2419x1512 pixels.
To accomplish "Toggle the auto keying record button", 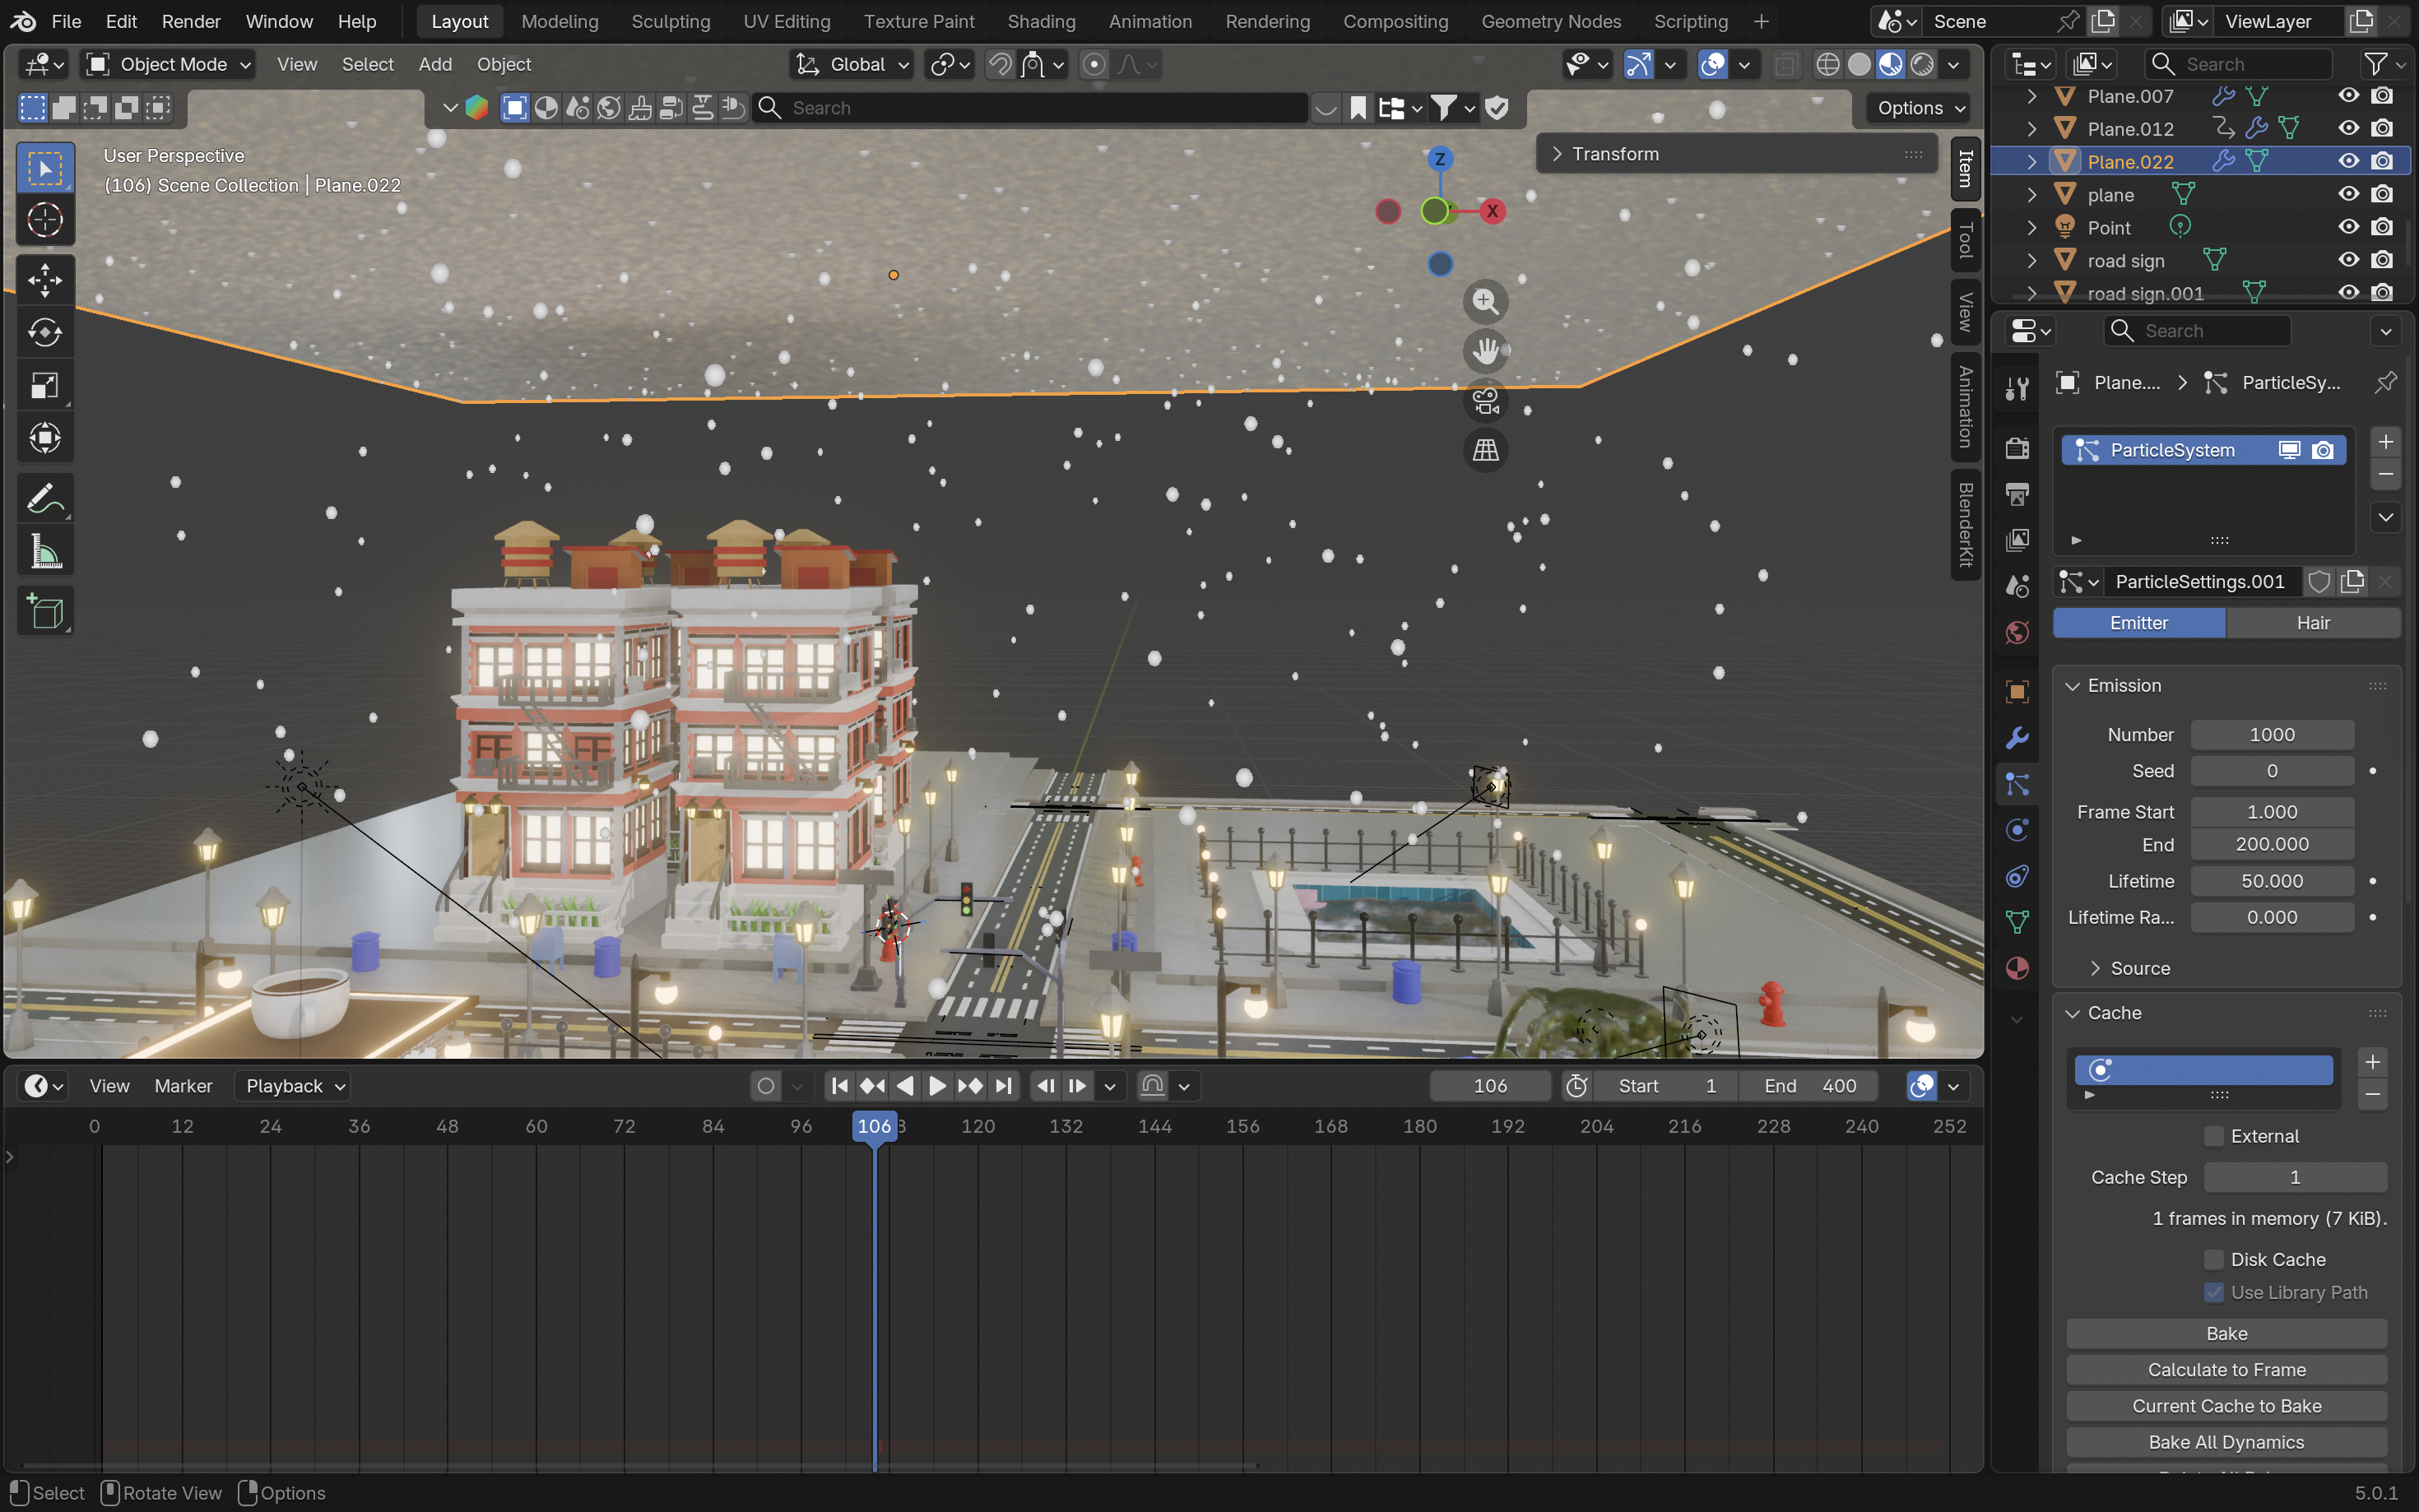I will click(x=766, y=1086).
